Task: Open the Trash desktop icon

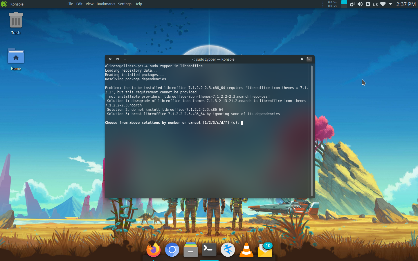Action: click(16, 23)
